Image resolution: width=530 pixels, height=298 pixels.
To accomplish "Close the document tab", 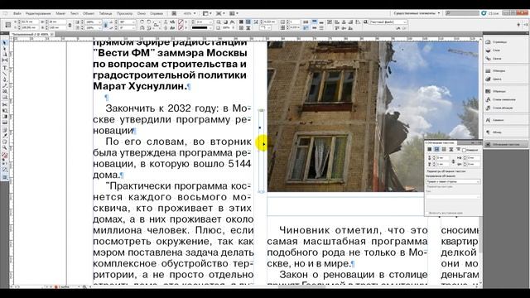I will [x=51, y=34].
